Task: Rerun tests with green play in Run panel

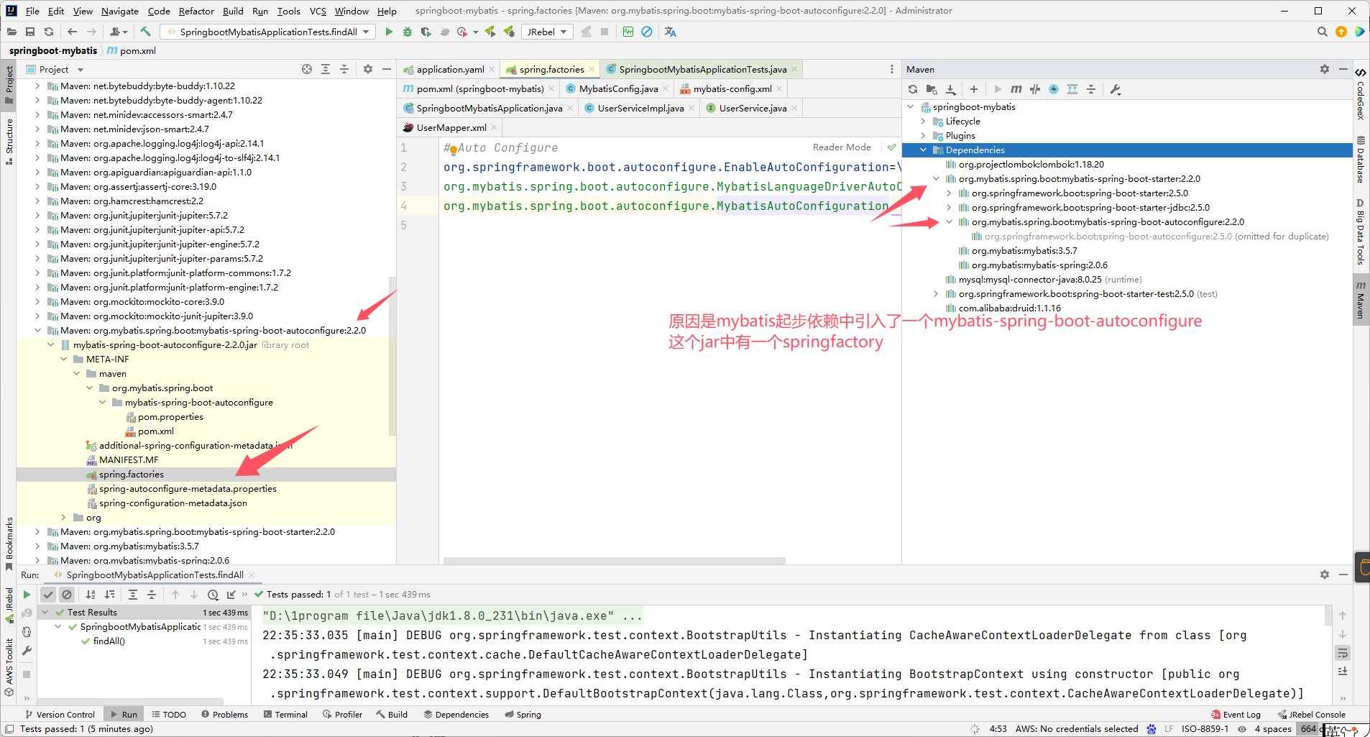Action: point(27,595)
